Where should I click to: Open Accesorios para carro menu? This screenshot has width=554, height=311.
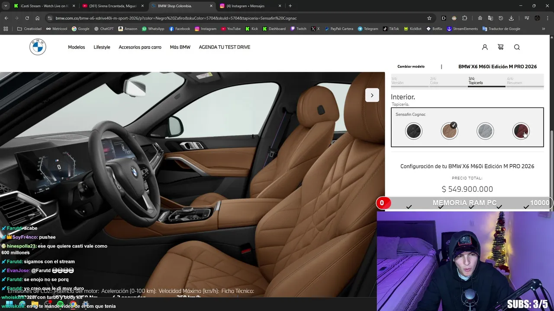[140, 47]
